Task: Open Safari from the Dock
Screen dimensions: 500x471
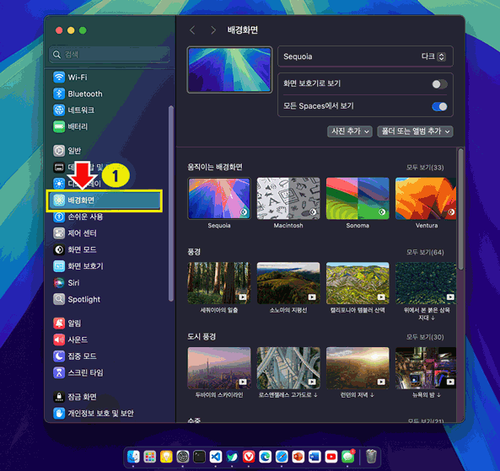Action: coord(282,457)
